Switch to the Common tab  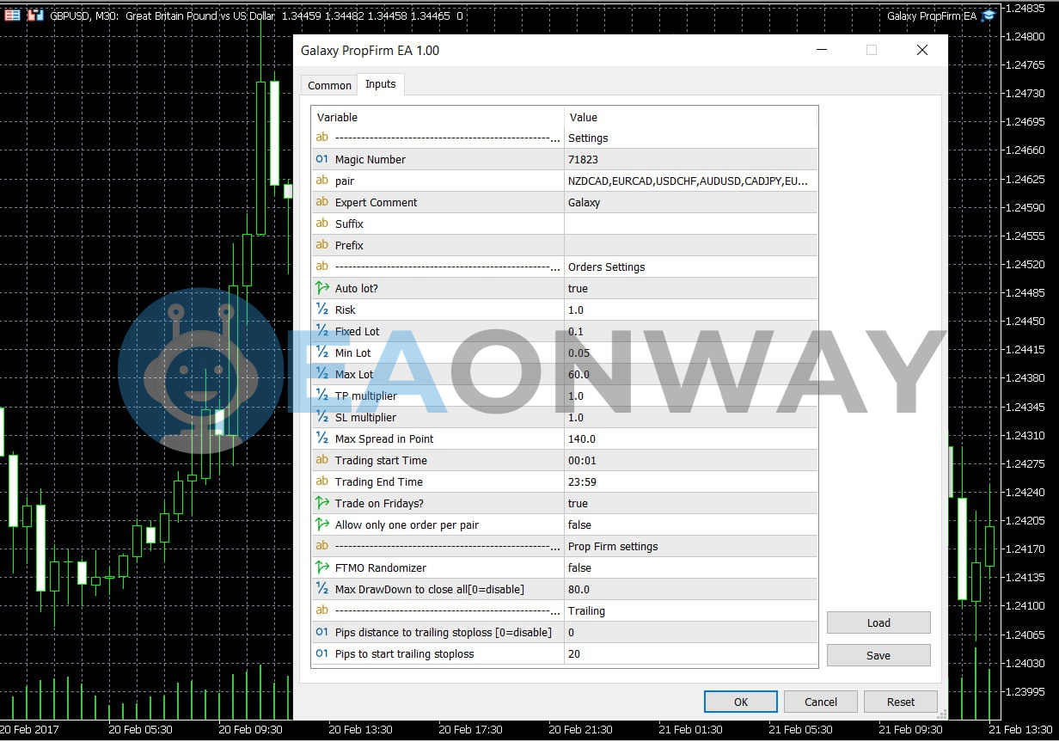click(x=329, y=85)
